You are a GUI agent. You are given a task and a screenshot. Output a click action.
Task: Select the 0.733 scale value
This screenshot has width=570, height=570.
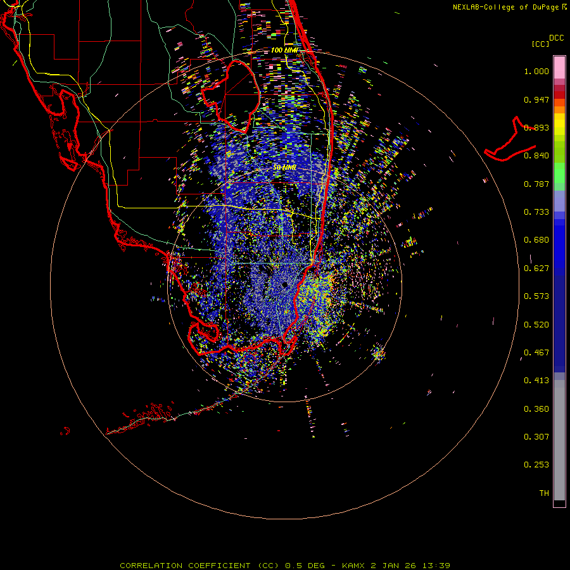[536, 212]
